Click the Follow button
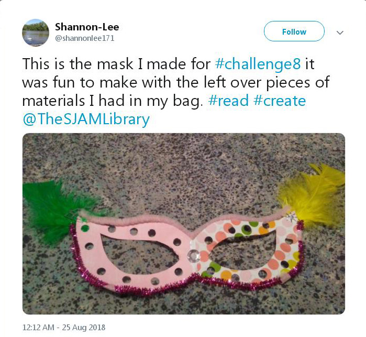Viewport: 366px width, 337px height. (x=294, y=31)
